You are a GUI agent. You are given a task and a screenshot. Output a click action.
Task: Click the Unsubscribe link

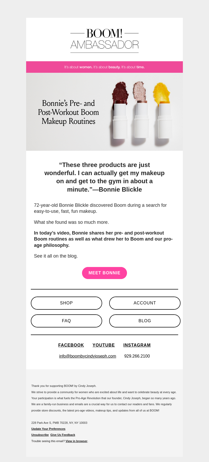coord(40,435)
